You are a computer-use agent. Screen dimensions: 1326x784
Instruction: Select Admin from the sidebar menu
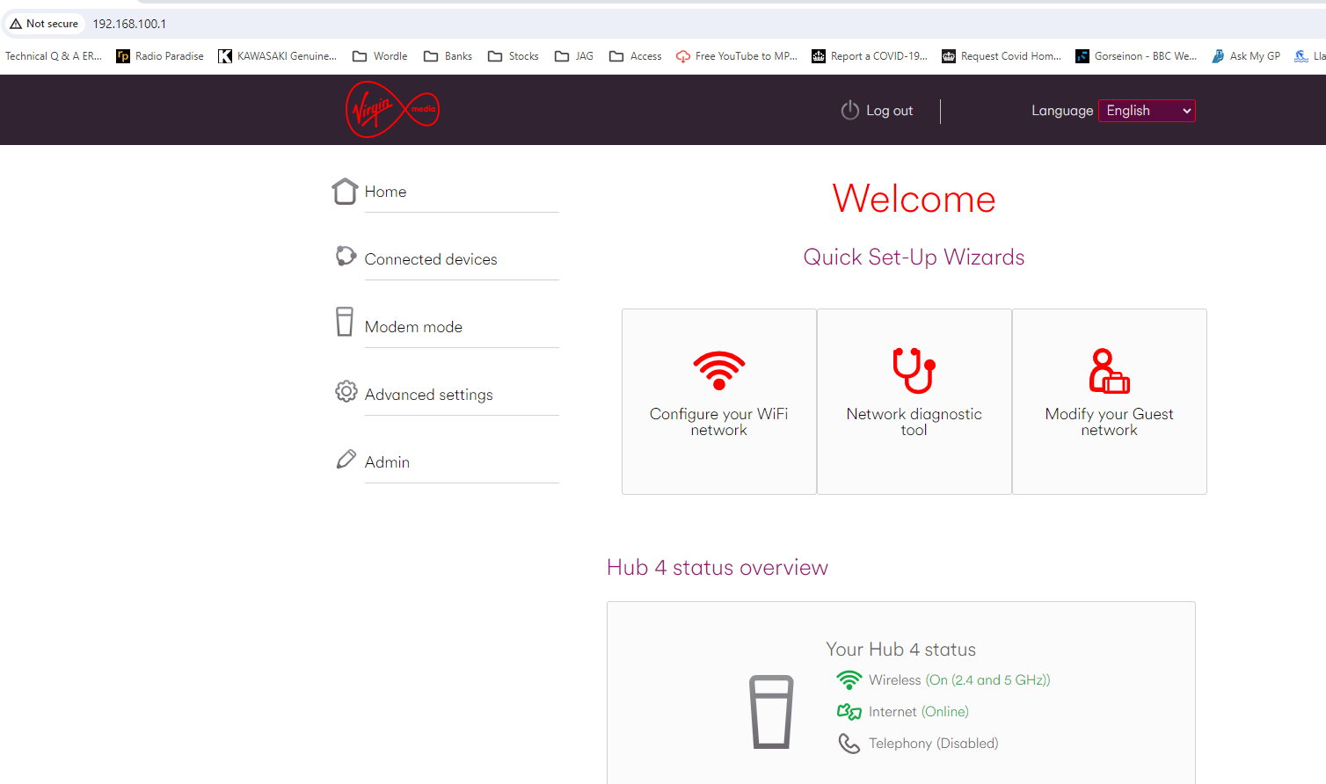(x=387, y=461)
